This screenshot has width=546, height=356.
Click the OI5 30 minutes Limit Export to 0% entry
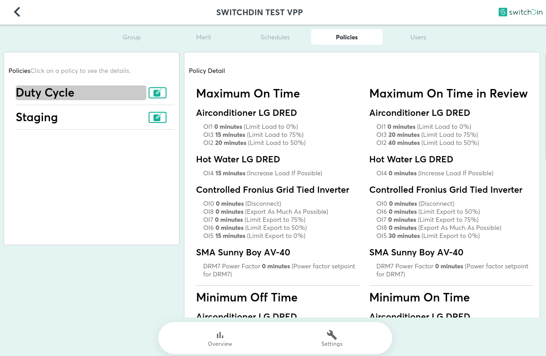coord(428,236)
